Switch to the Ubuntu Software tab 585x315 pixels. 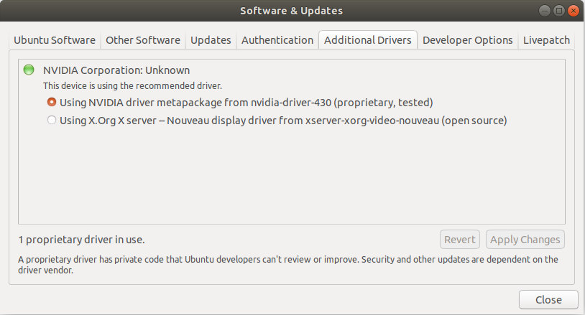pyautogui.click(x=55, y=40)
